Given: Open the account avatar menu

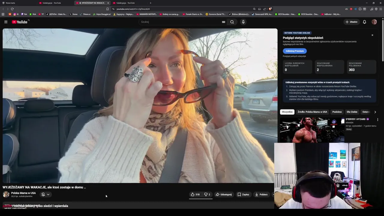Looking at the screenshot, I should click(374, 22).
